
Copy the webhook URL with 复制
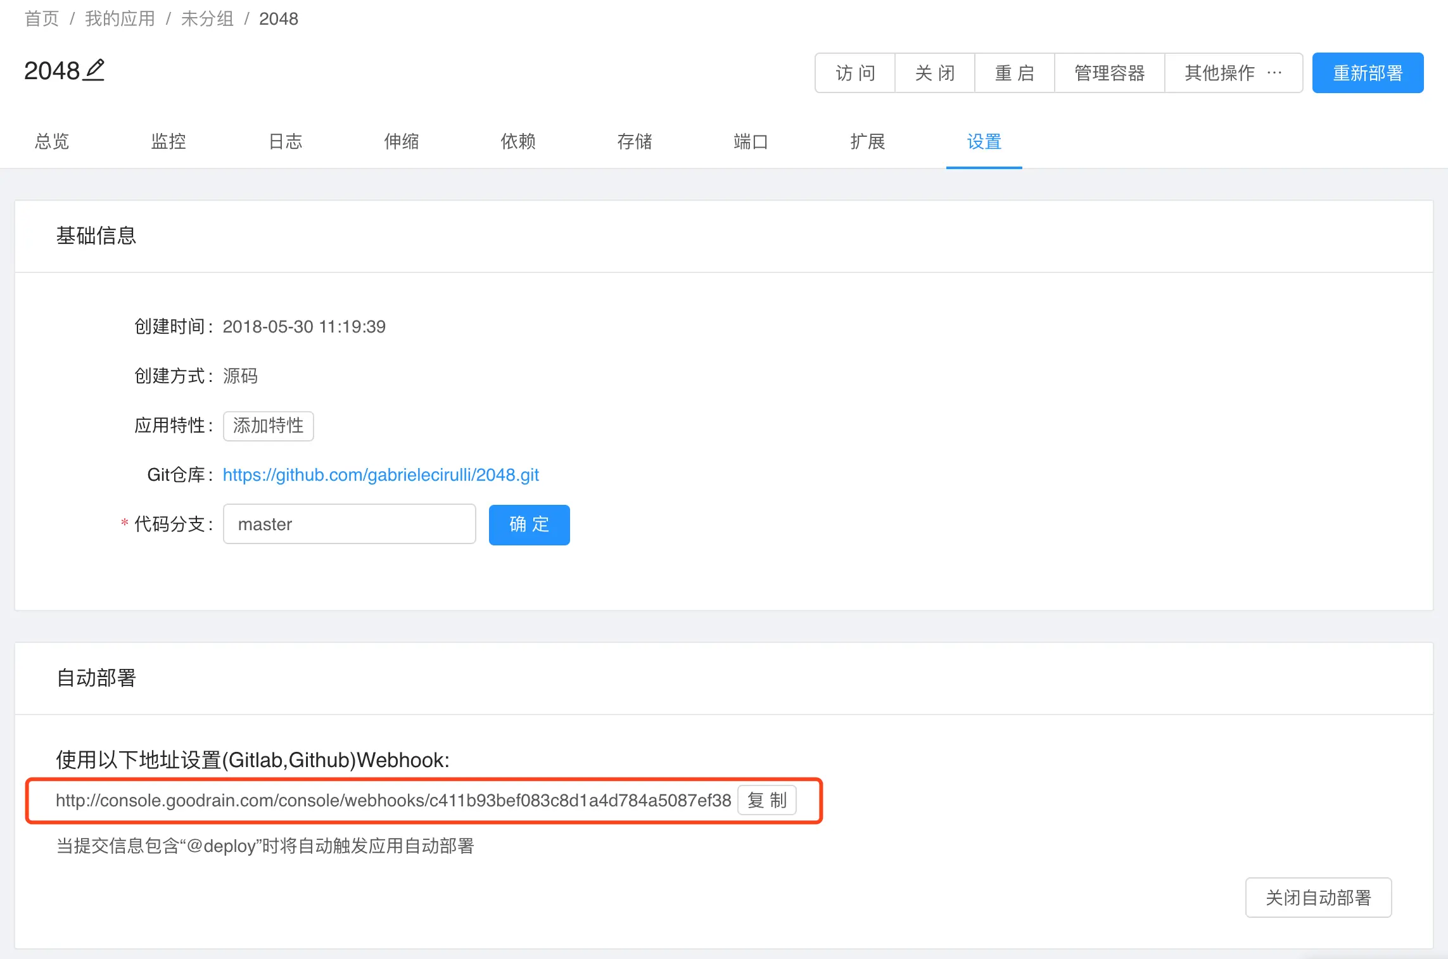766,801
